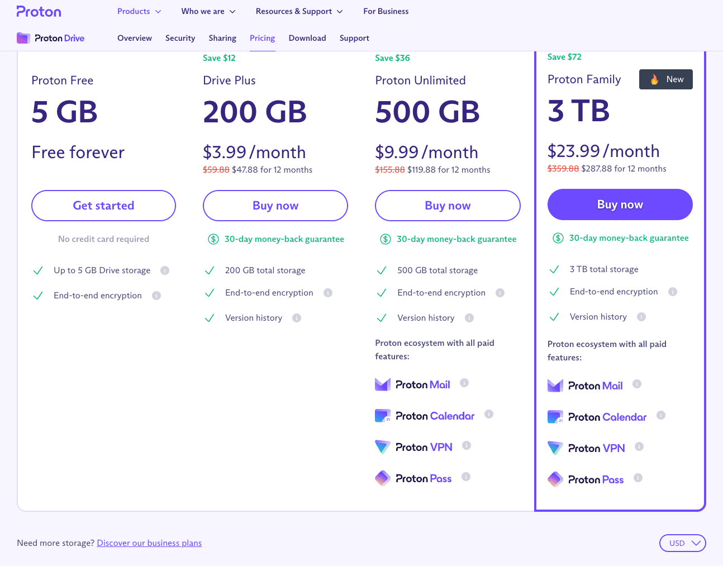Click Proton Pass icon in Proton Unlimited plan
This screenshot has width=723, height=566.
[383, 478]
